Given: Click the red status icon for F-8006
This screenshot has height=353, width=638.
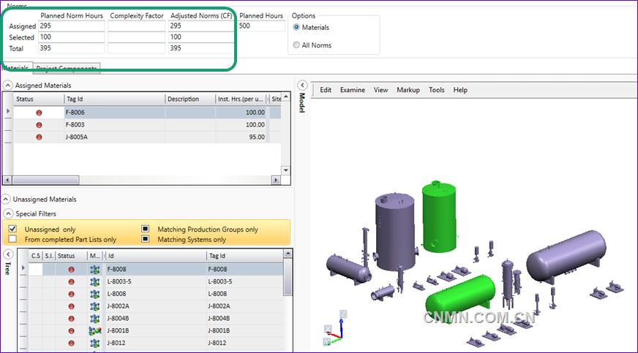Looking at the screenshot, I should pyautogui.click(x=39, y=113).
